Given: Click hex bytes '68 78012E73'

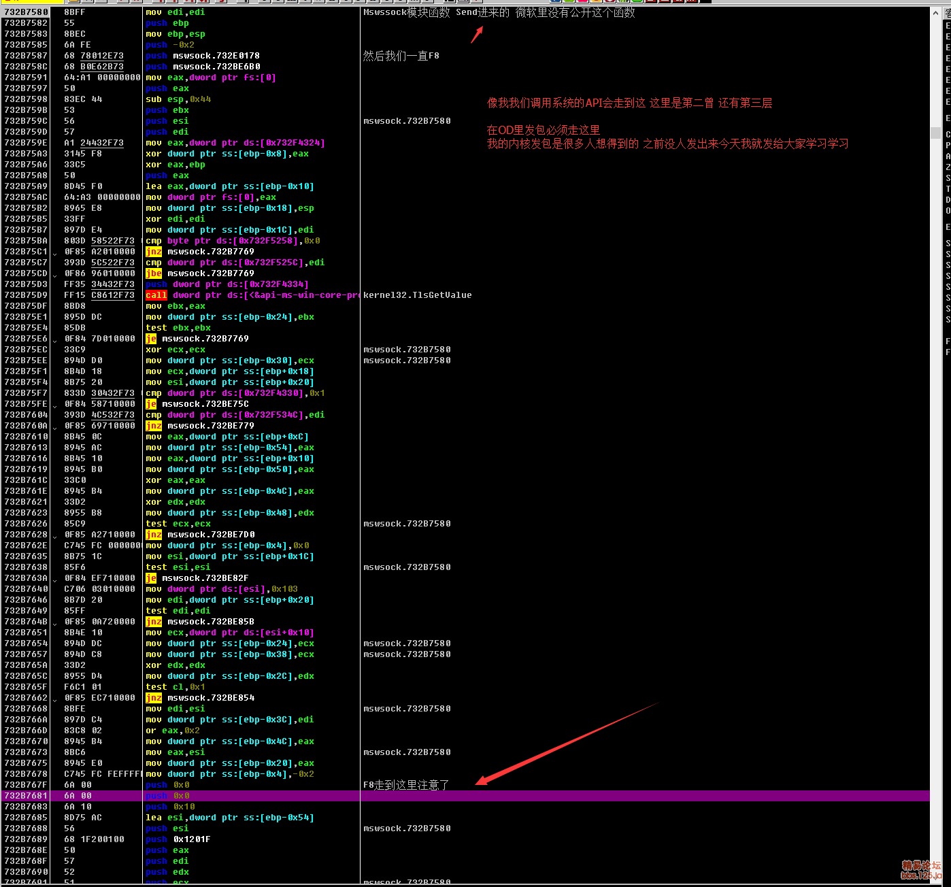Looking at the screenshot, I should coord(95,56).
